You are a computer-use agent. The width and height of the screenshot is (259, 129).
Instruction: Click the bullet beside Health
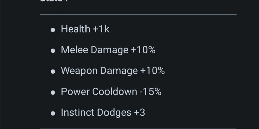(53, 30)
